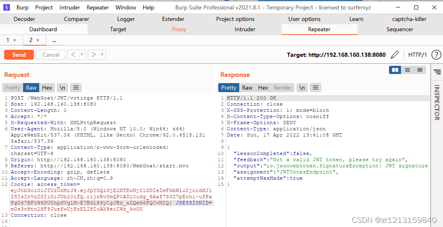Open the Burp menu

click(22, 7)
